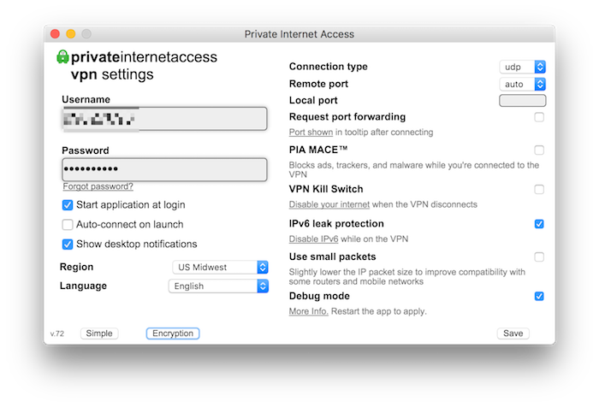The height and width of the screenshot is (407, 599).
Task: Uncheck Start application at login
Action: click(x=68, y=205)
